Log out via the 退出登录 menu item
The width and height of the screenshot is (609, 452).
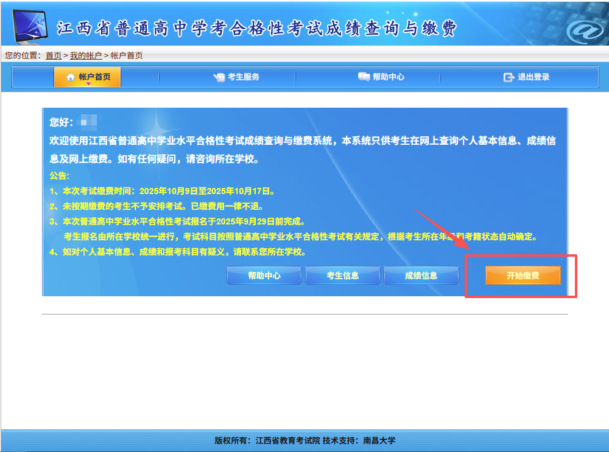(x=533, y=77)
